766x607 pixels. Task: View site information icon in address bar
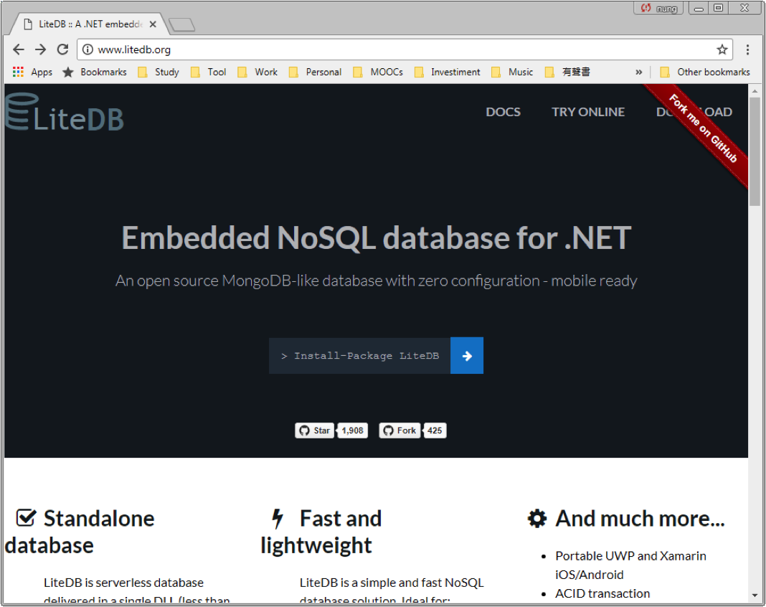pyautogui.click(x=88, y=50)
